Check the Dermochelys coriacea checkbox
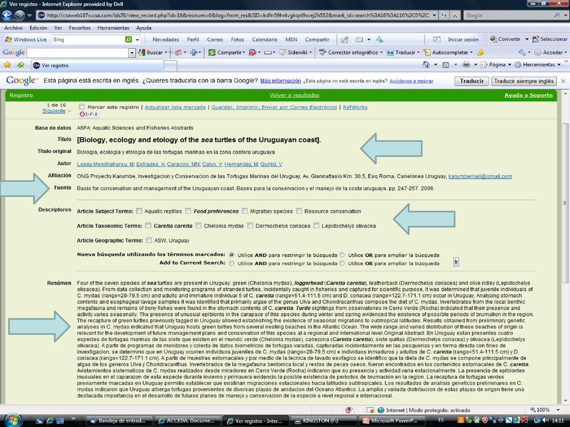This screenshot has width=570, height=427. click(250, 226)
